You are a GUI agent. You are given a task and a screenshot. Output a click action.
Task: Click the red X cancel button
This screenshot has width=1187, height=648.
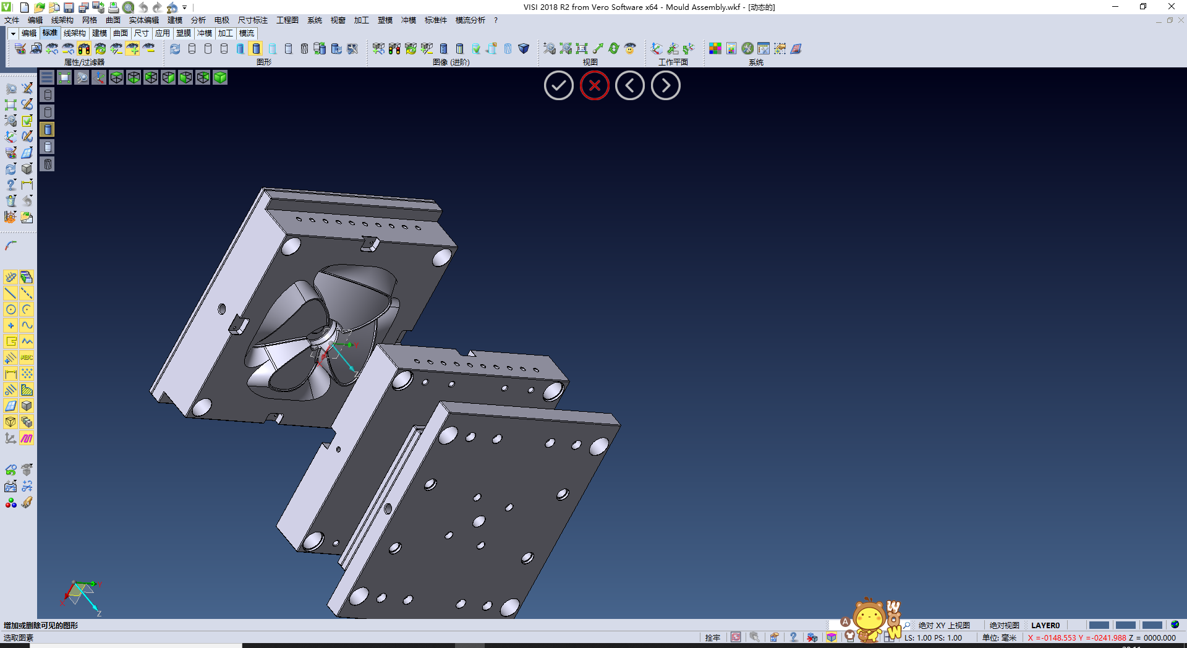pos(594,86)
